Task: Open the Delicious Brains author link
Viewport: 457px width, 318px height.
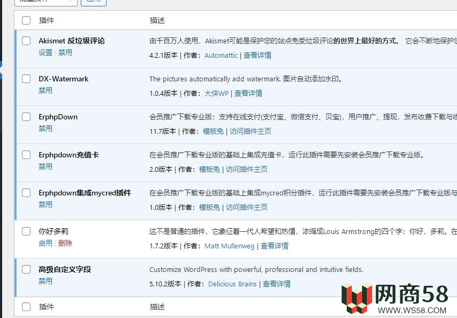Action: tap(233, 284)
